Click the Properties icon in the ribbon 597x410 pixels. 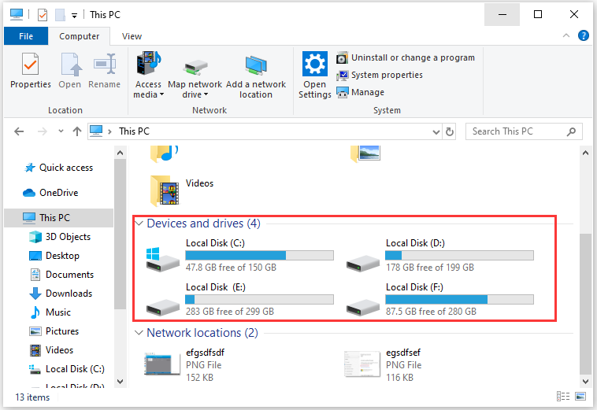(31, 64)
